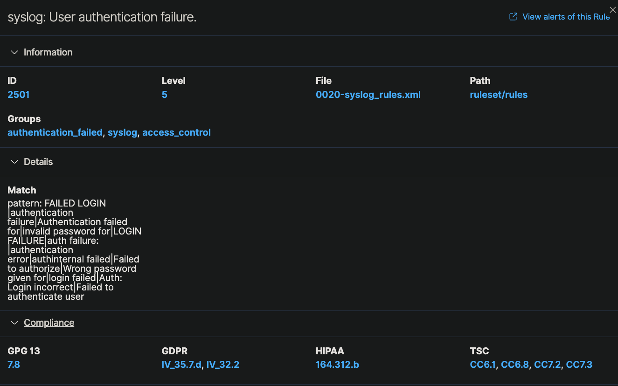
Task: Open GDPR requirement IV_32.2
Action: coord(223,365)
